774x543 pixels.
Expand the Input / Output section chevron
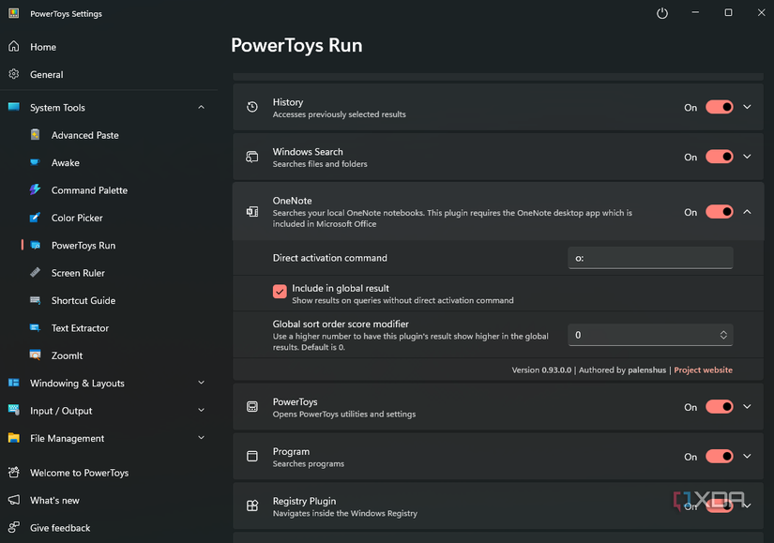tap(202, 410)
